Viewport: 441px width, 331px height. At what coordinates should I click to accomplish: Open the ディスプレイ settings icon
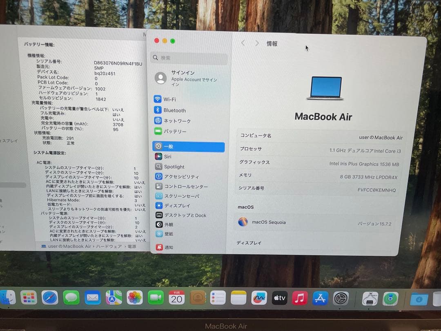[x=159, y=206]
